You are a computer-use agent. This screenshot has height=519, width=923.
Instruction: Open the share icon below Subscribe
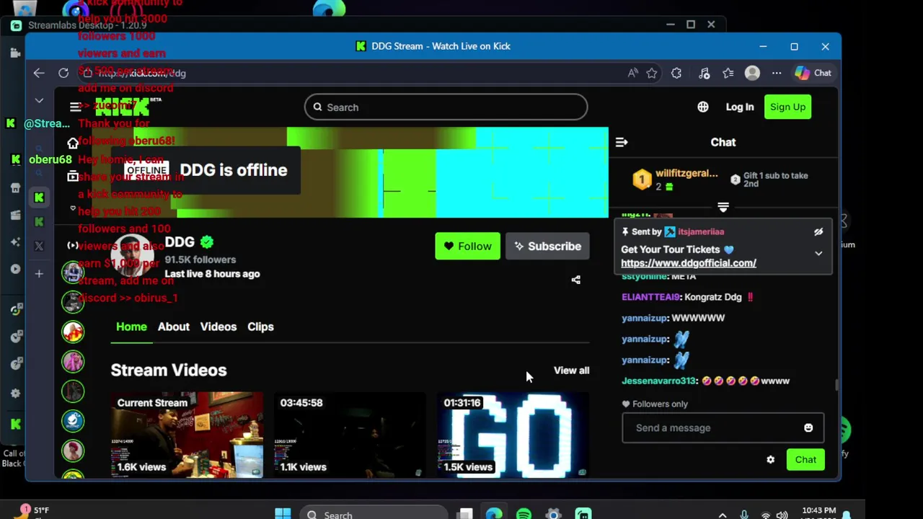576,280
